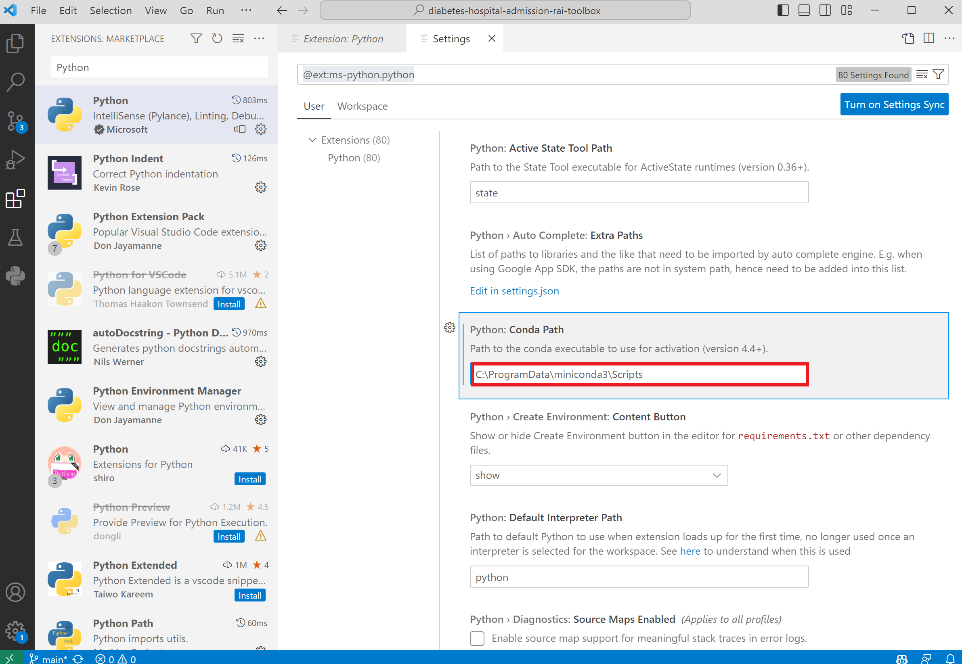Open the Extensions view icon
This screenshot has height=664, width=962.
15,198
